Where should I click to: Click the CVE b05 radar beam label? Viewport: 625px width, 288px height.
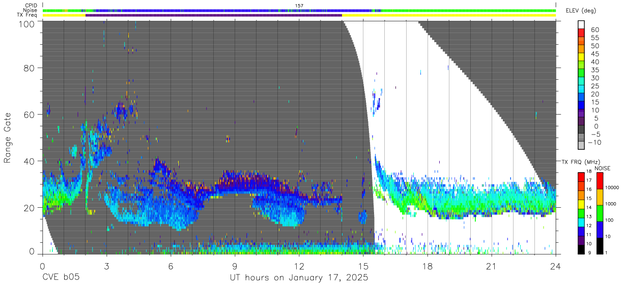coord(61,277)
